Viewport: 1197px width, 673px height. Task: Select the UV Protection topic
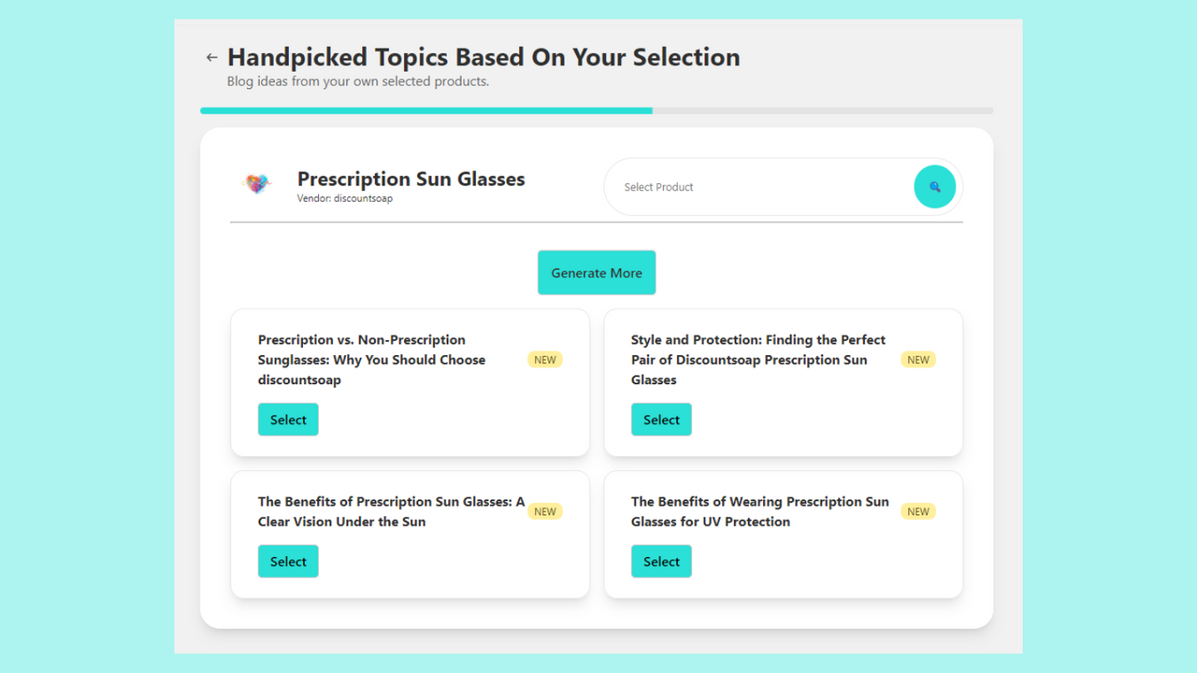pos(661,561)
